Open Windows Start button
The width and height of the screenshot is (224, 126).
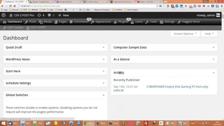[3, 123]
